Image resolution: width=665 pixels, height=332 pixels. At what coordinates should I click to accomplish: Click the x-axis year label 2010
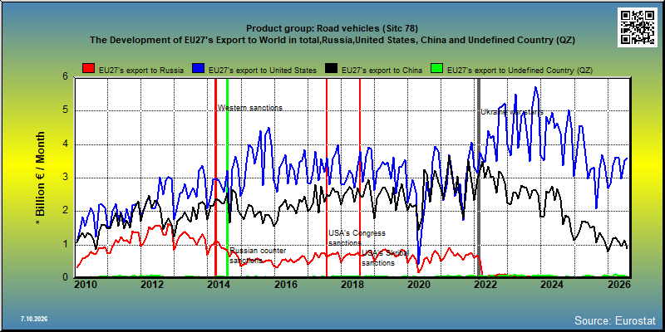(86, 285)
